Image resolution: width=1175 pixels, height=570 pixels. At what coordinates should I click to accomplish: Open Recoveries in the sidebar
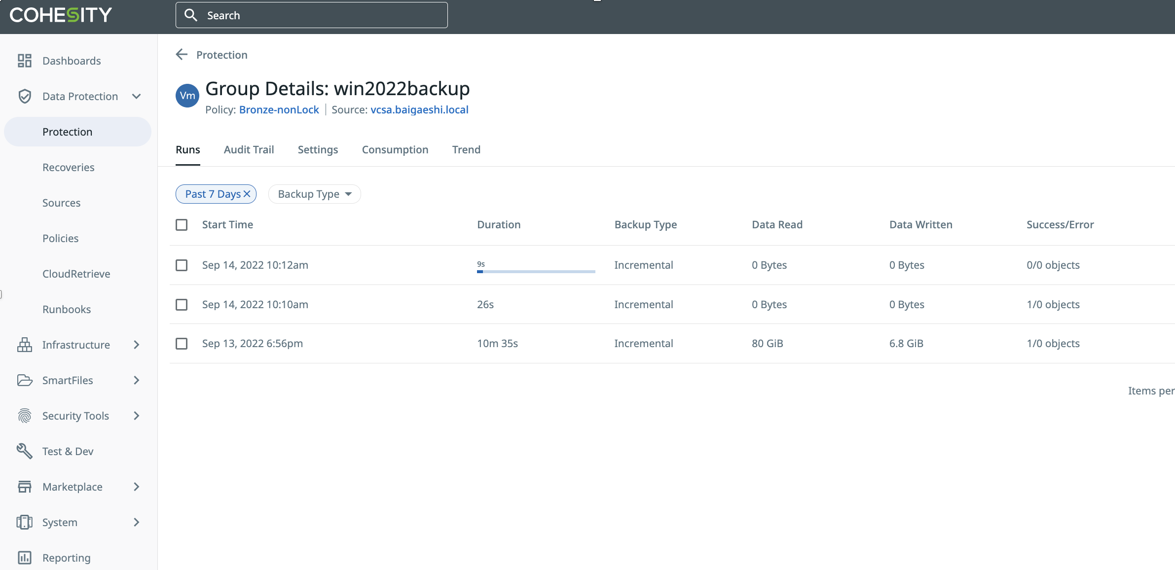pyautogui.click(x=69, y=167)
